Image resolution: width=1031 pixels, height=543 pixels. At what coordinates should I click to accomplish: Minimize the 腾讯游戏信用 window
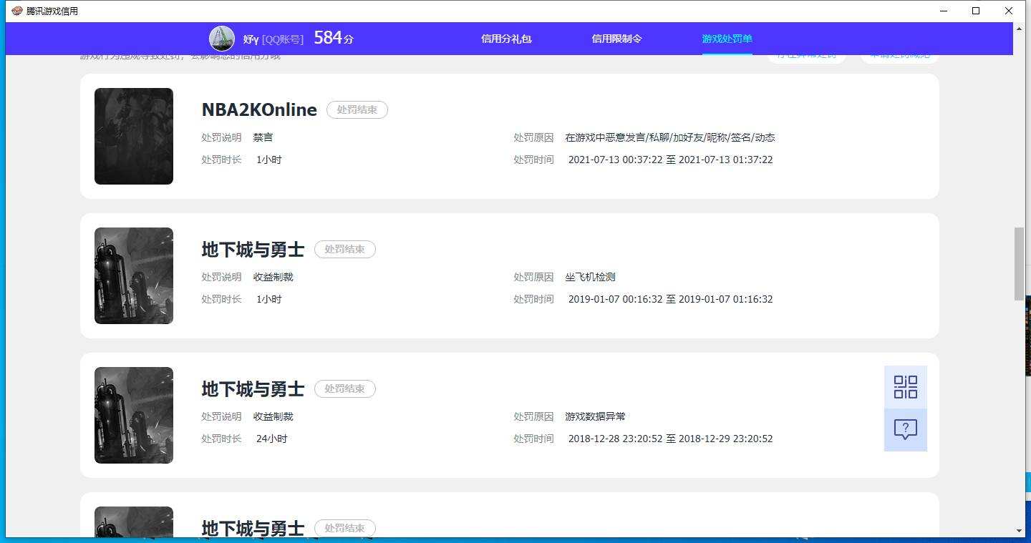point(943,11)
